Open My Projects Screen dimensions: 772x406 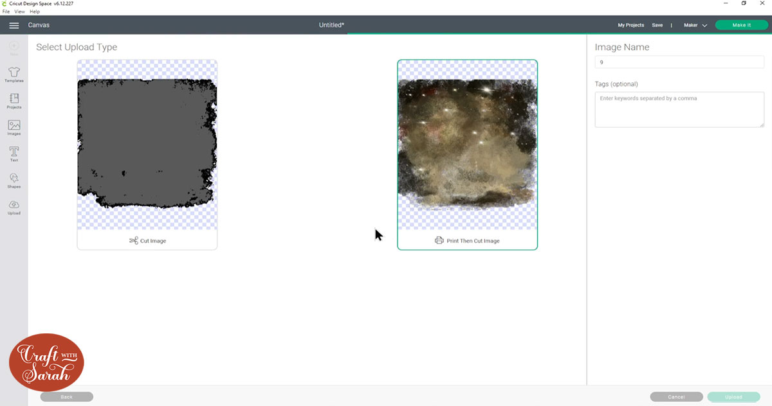coord(630,25)
